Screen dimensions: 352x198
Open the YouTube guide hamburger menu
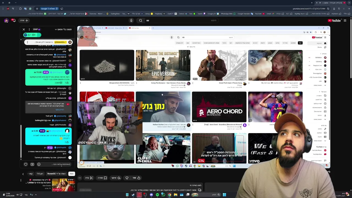pos(345,20)
